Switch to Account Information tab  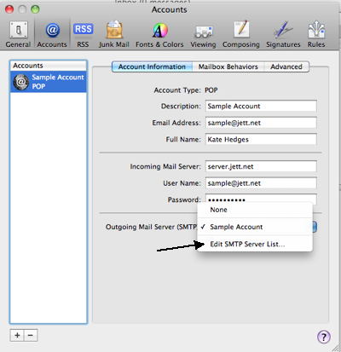(152, 66)
